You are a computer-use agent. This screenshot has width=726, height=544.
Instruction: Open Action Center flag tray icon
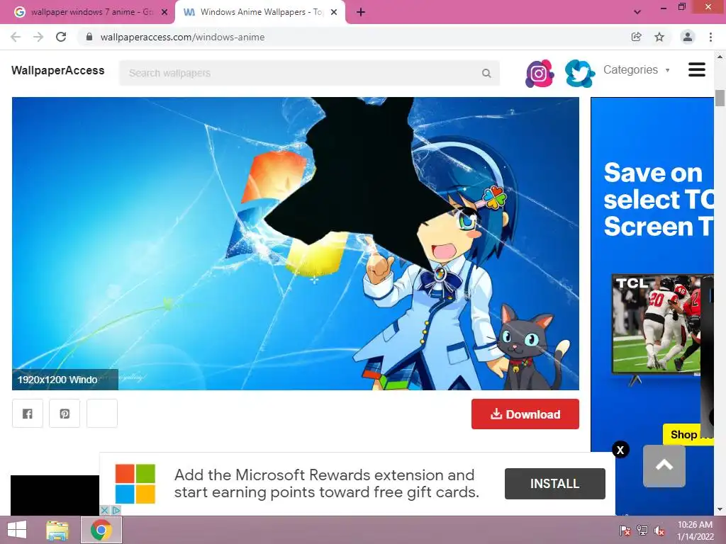[x=625, y=531]
